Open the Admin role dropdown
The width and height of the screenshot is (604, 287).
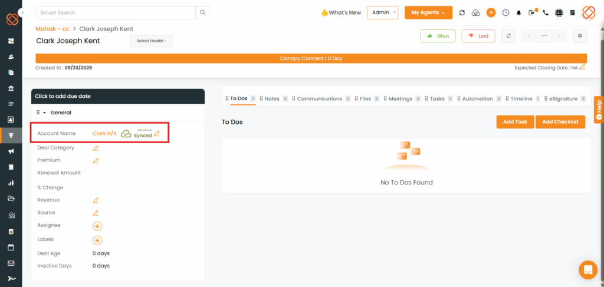coord(382,12)
